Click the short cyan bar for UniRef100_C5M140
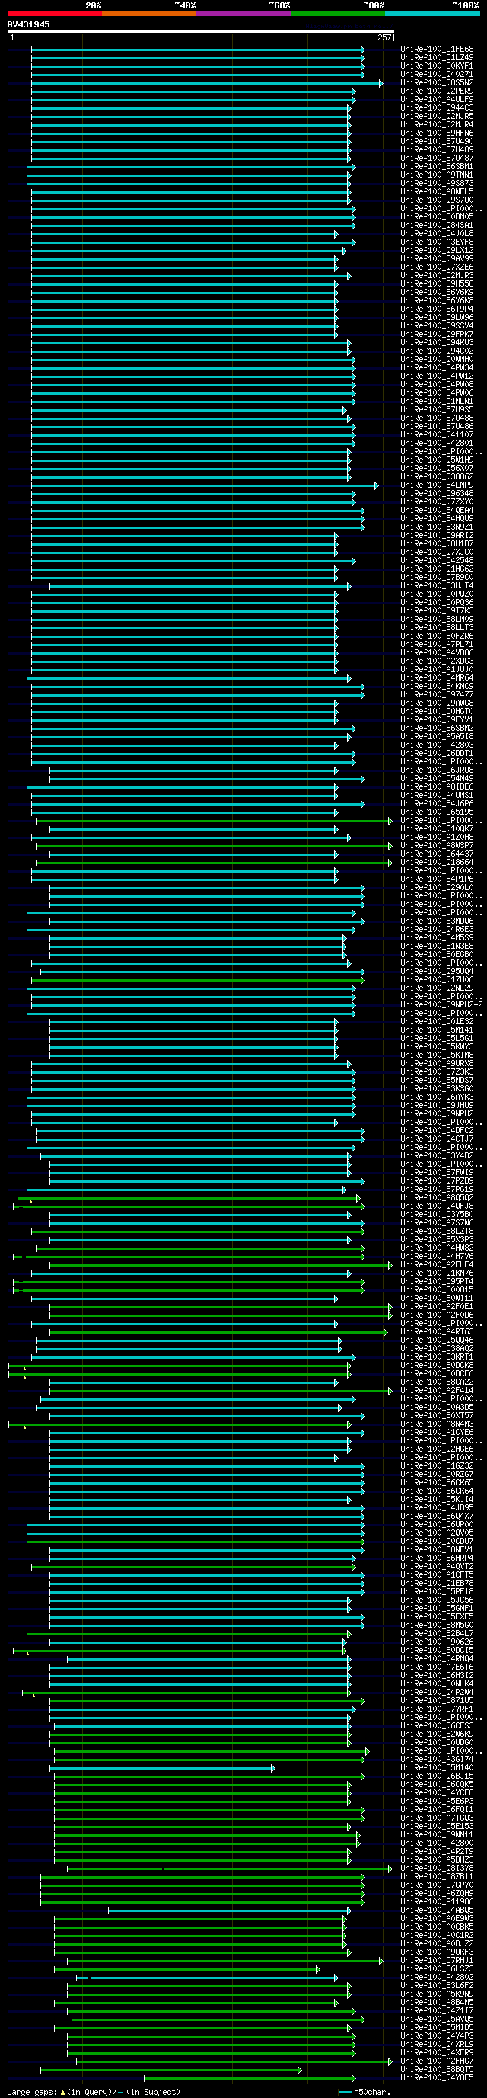This screenshot has width=487, height=2098. point(162,1767)
